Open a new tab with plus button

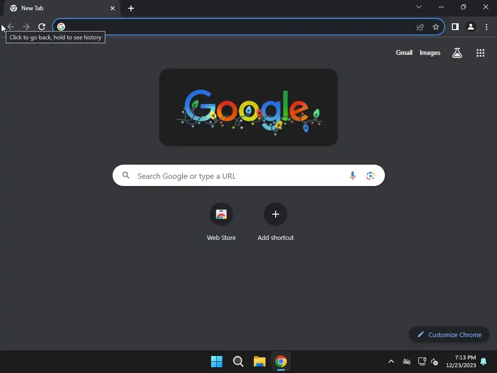click(x=131, y=8)
